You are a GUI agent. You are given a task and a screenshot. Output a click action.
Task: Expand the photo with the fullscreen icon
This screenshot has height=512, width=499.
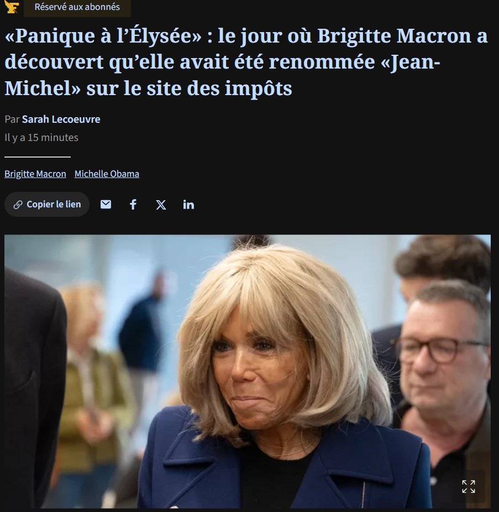[x=468, y=487]
